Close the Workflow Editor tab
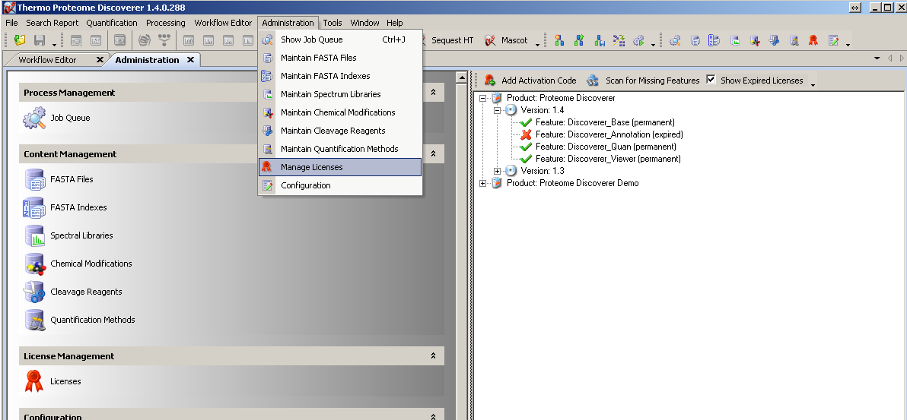Image resolution: width=907 pixels, height=420 pixels. (100, 59)
